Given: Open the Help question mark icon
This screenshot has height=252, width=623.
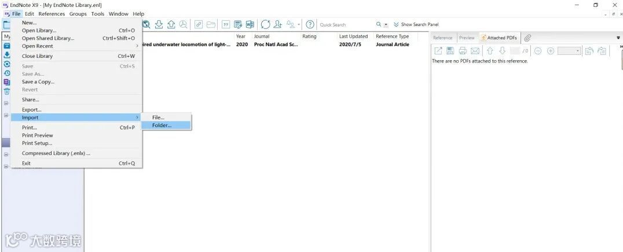Looking at the screenshot, I should coord(310,25).
